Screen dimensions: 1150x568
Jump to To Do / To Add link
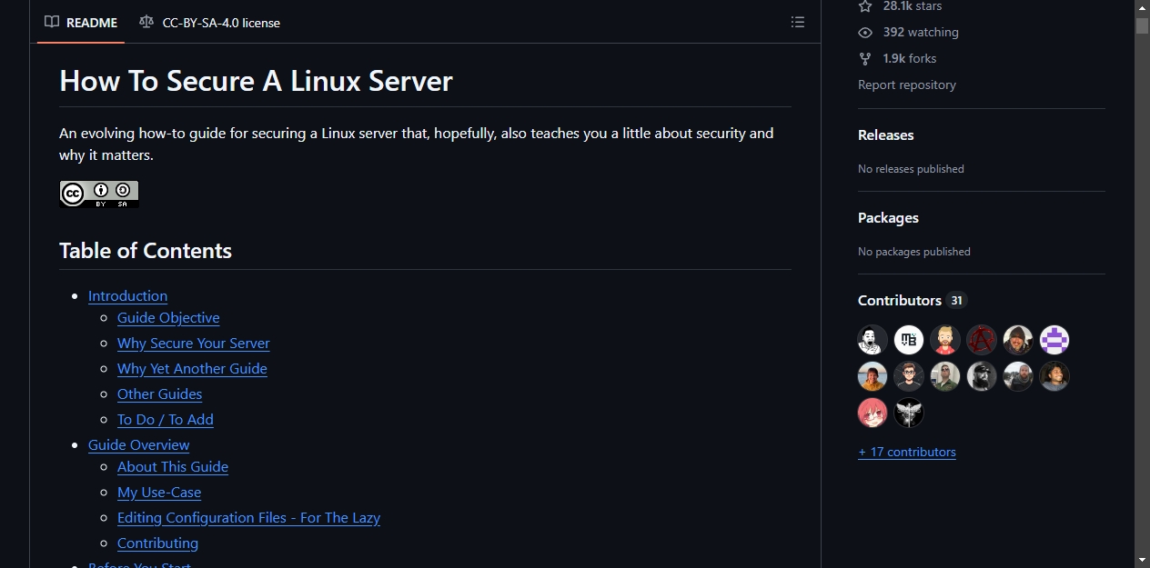pos(166,420)
